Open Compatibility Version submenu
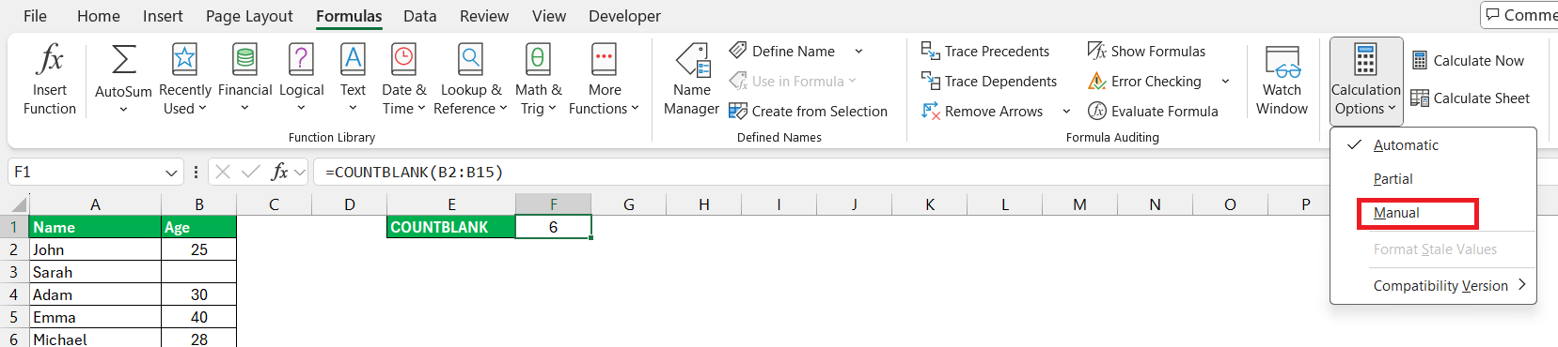 point(1433,285)
